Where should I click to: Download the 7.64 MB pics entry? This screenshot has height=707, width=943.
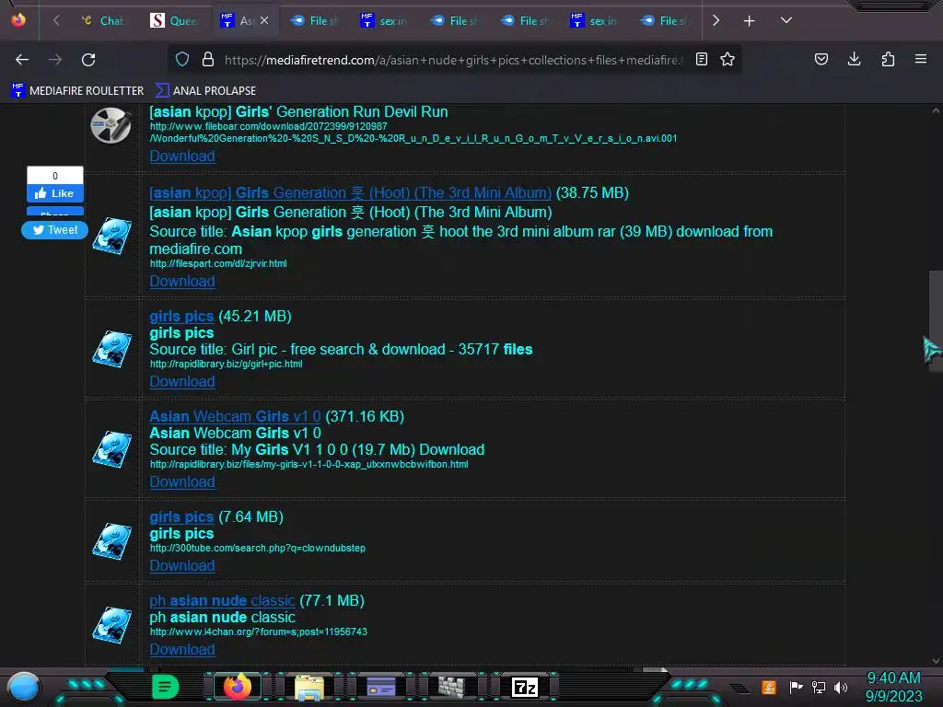coord(182,566)
